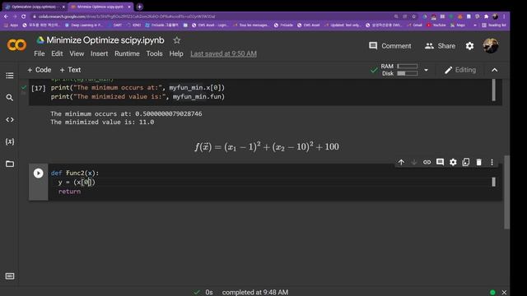This screenshot has height=296, width=527.
Task: Open a new browser tab with plus
Action: (139, 7)
